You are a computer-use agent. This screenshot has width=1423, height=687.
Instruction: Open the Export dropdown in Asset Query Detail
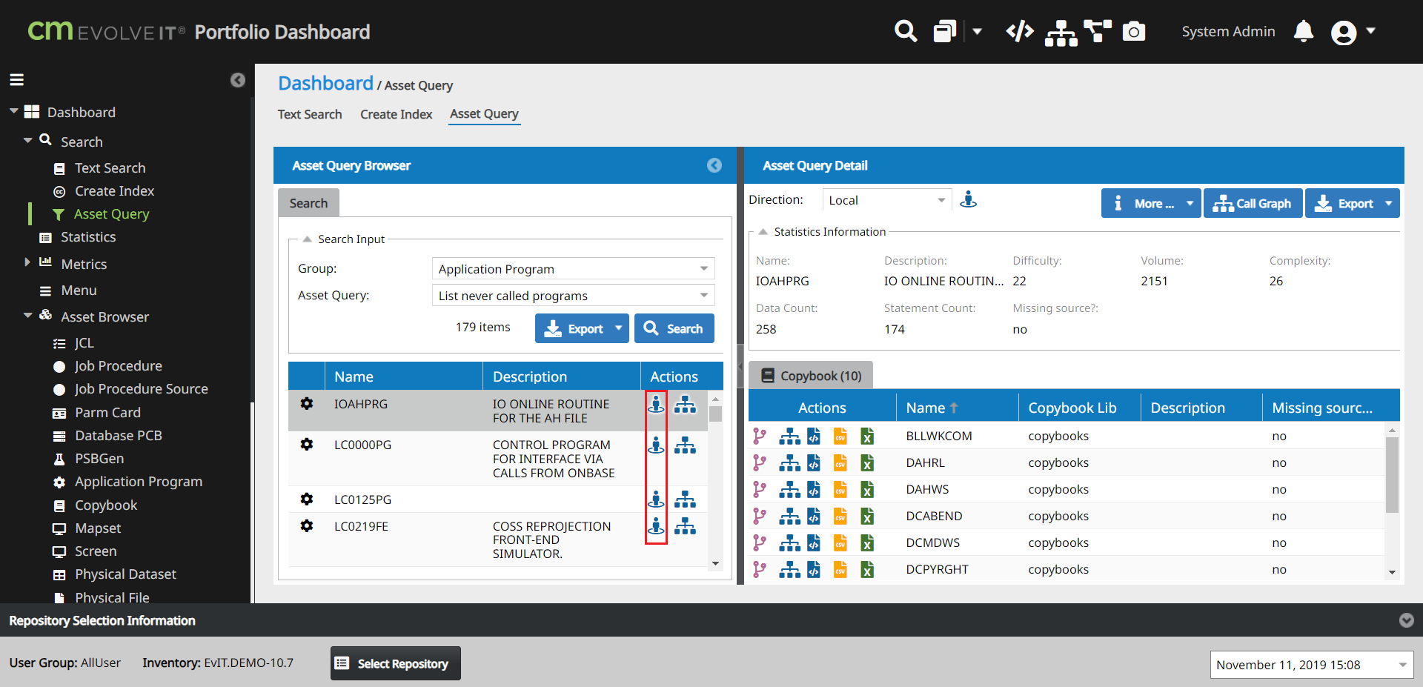[x=1353, y=203]
